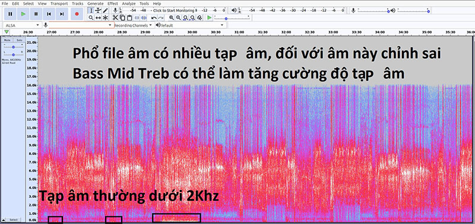Click the 10.0k mark on frequency scale
Viewport: 475px width, 224px height.
click(33, 137)
